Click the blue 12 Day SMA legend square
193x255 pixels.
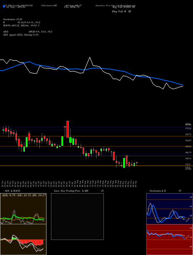pos(4,6)
